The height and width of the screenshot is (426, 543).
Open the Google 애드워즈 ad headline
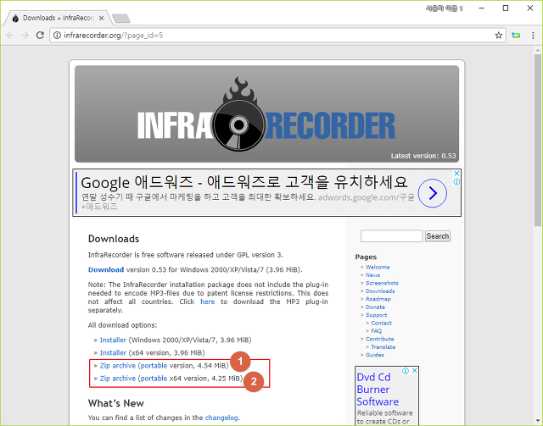click(244, 182)
